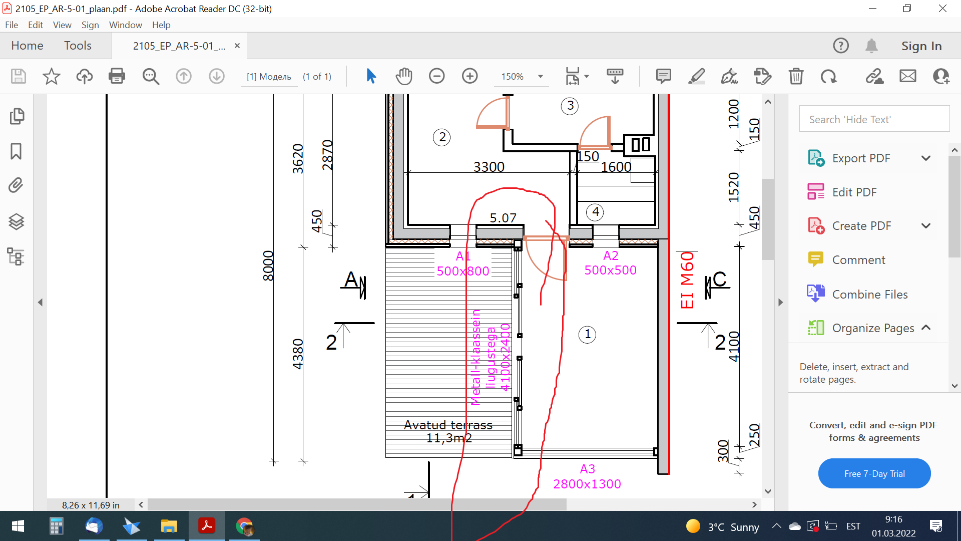Select the Highlight text pen tool
961x541 pixels.
[x=696, y=76]
